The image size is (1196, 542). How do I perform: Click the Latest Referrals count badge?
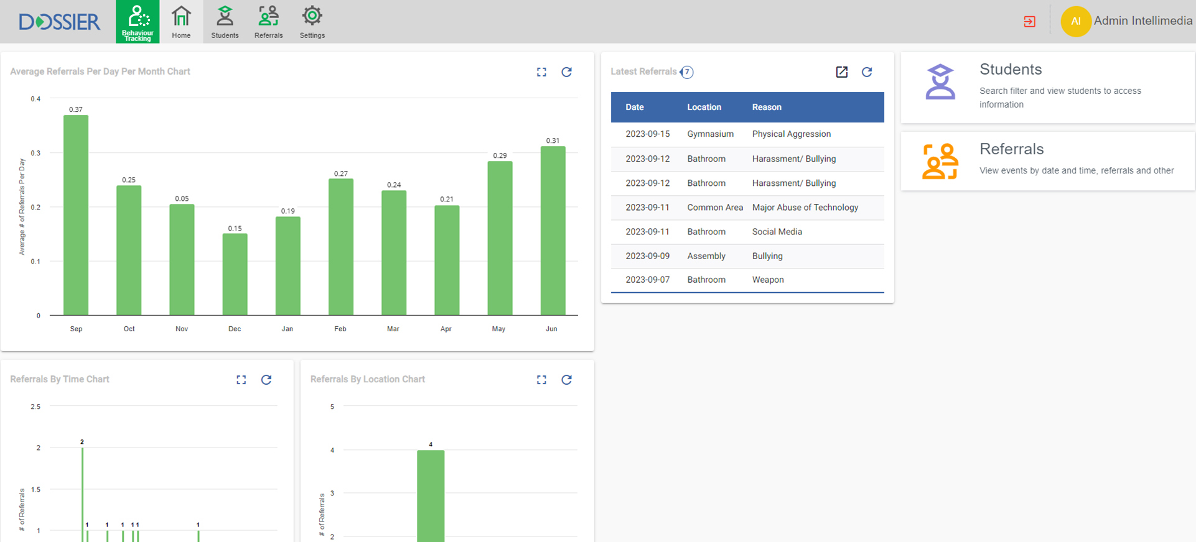click(x=686, y=72)
